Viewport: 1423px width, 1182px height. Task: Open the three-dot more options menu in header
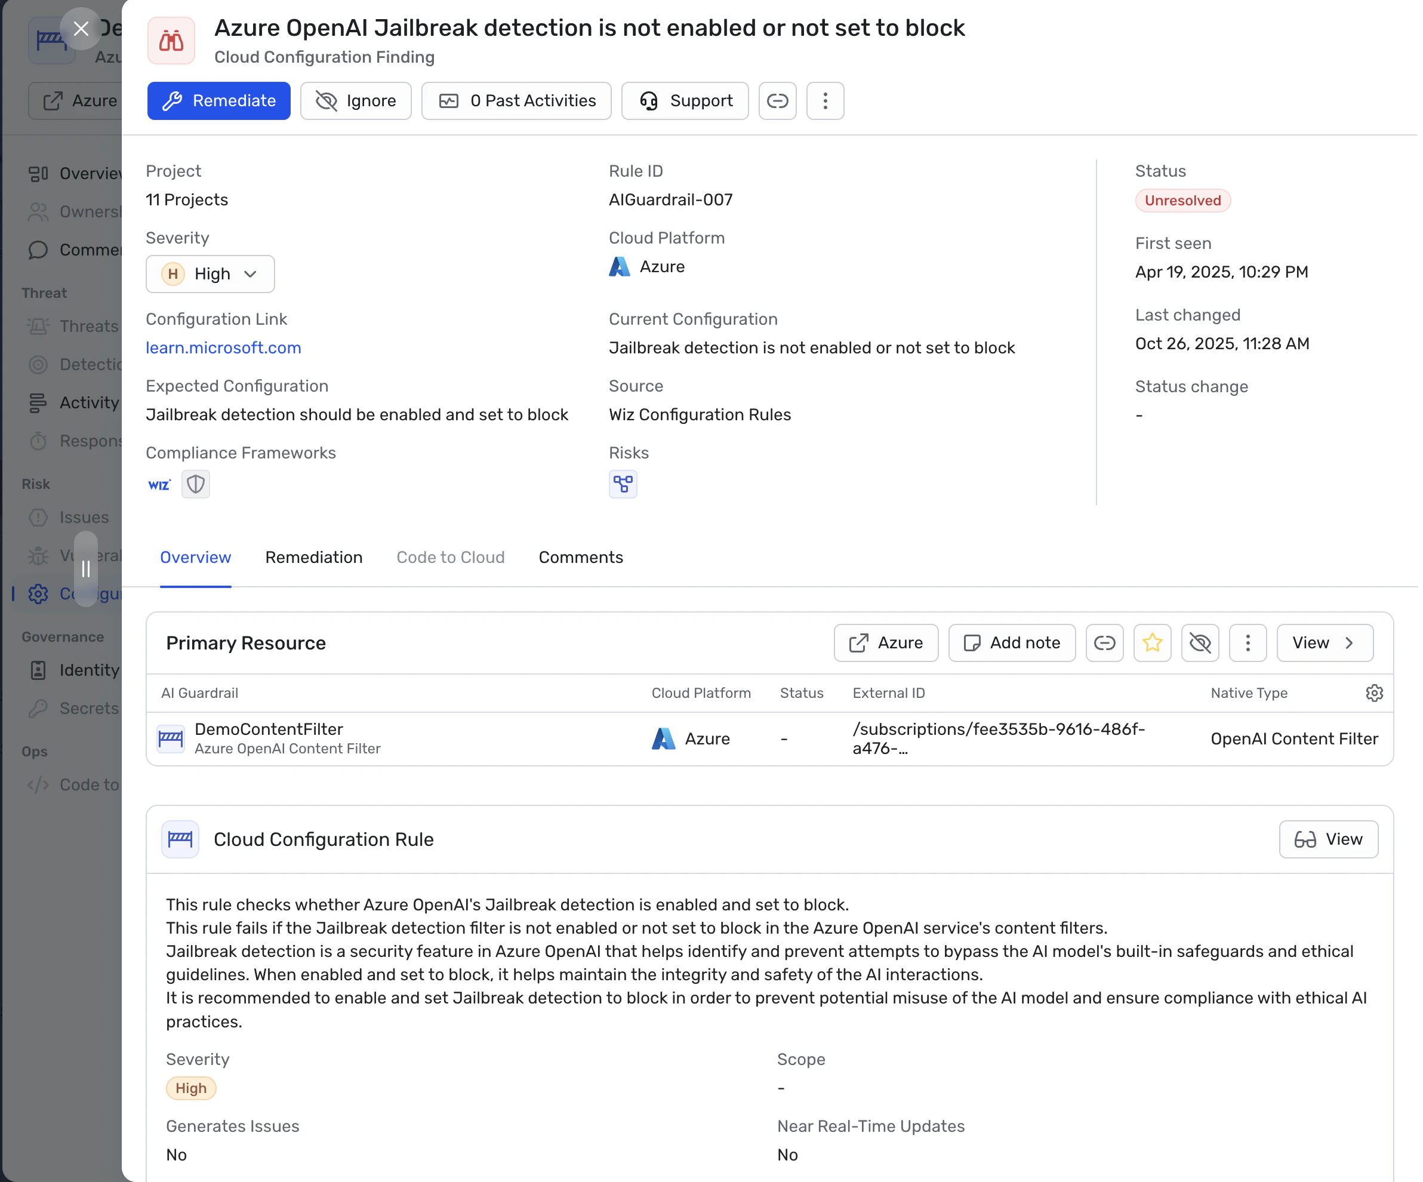[x=825, y=101]
